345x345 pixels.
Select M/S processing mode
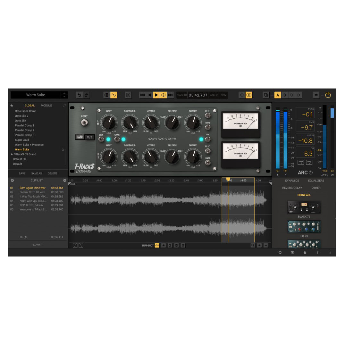pyautogui.click(x=89, y=137)
